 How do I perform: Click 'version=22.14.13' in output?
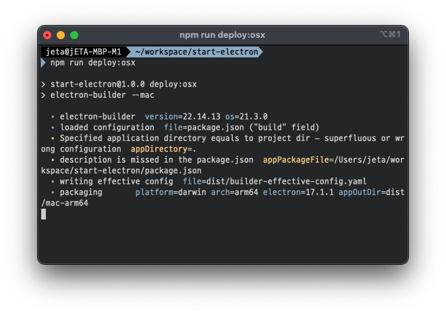pyautogui.click(x=183, y=117)
